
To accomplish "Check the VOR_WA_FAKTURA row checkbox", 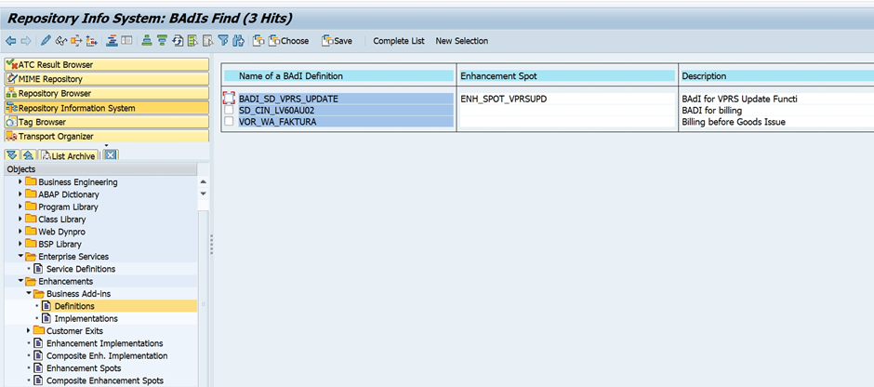I will 229,121.
